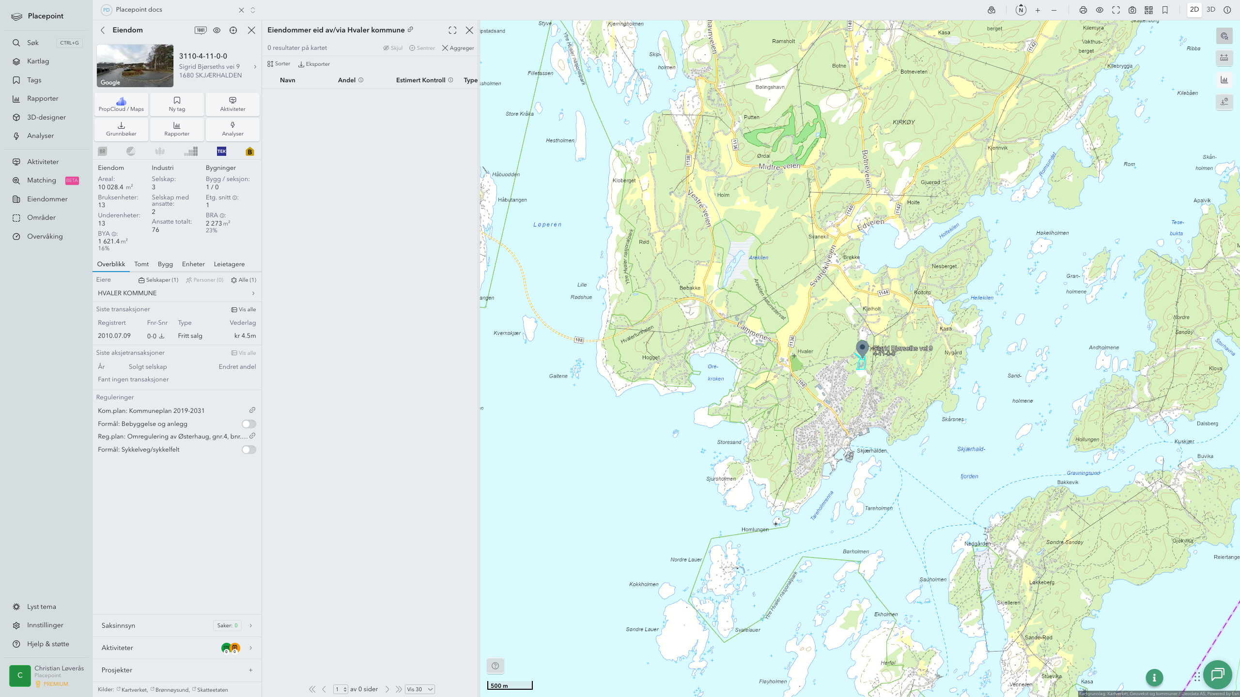Filter owners by Personer (0)

(204, 280)
